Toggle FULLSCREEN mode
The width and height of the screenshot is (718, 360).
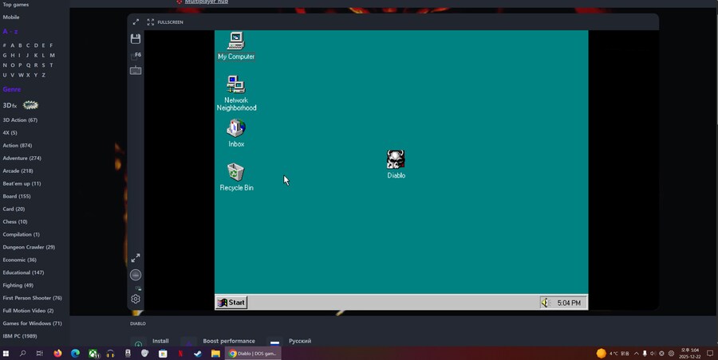pyautogui.click(x=165, y=22)
